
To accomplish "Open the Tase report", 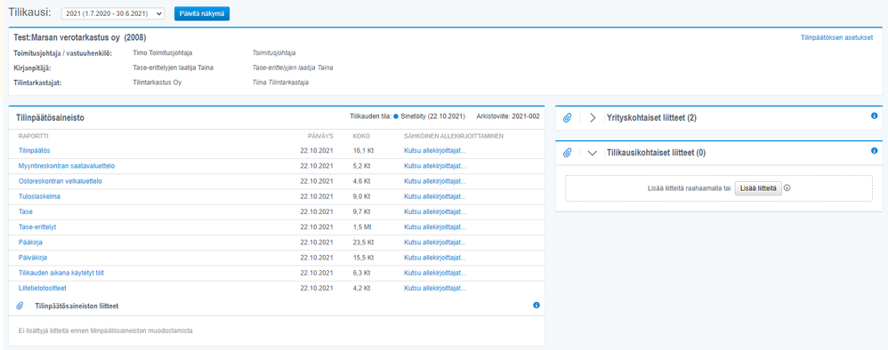I will click(26, 211).
